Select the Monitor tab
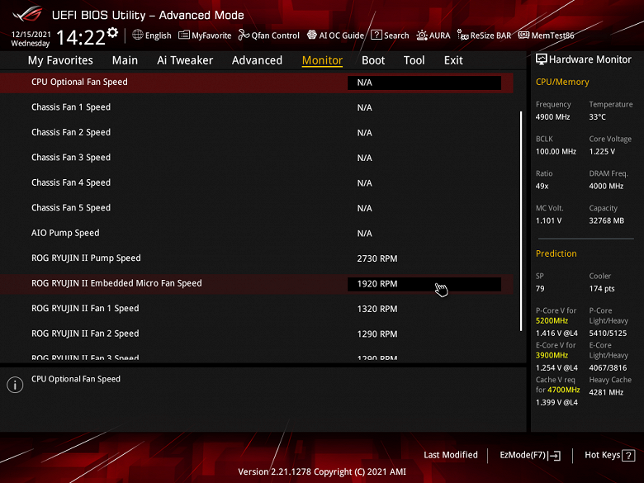The height and width of the screenshot is (483, 644). point(322,60)
